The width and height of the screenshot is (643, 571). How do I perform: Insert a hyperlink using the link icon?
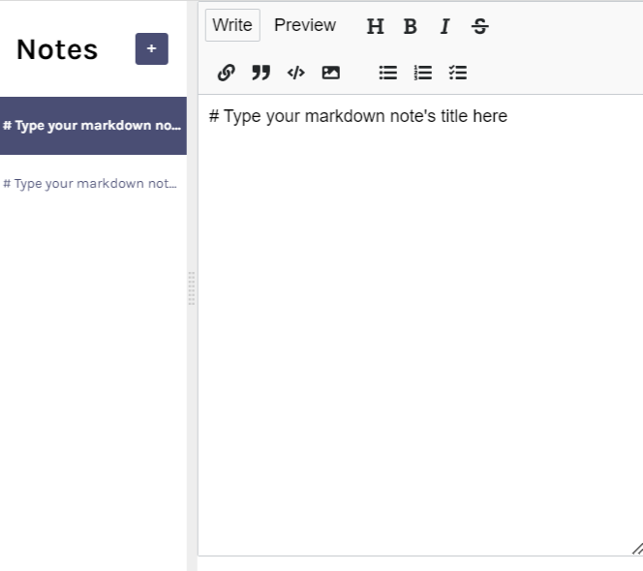tap(226, 73)
